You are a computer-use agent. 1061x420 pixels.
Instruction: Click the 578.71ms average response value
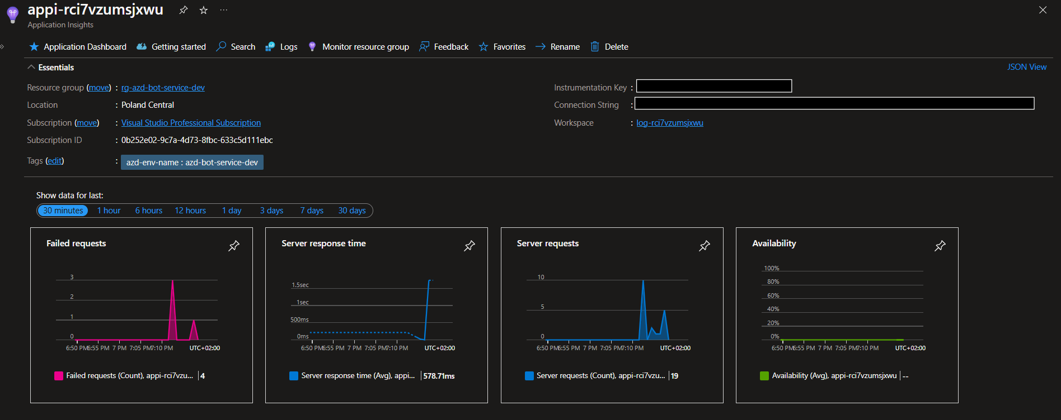[439, 376]
